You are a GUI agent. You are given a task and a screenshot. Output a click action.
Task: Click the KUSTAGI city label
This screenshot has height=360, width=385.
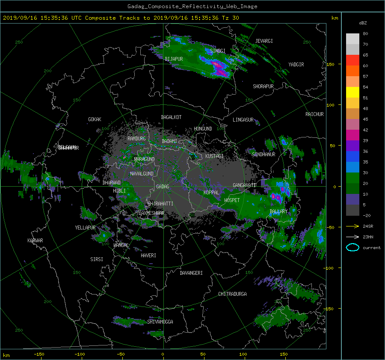(x=214, y=156)
